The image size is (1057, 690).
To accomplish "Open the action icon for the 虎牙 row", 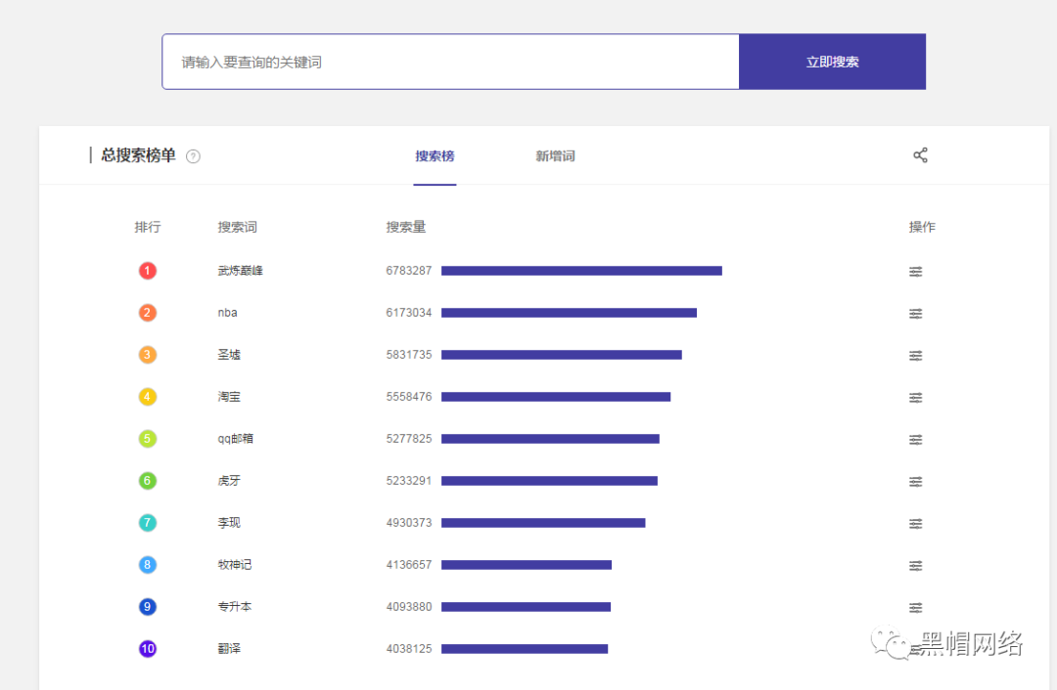I will (x=915, y=481).
